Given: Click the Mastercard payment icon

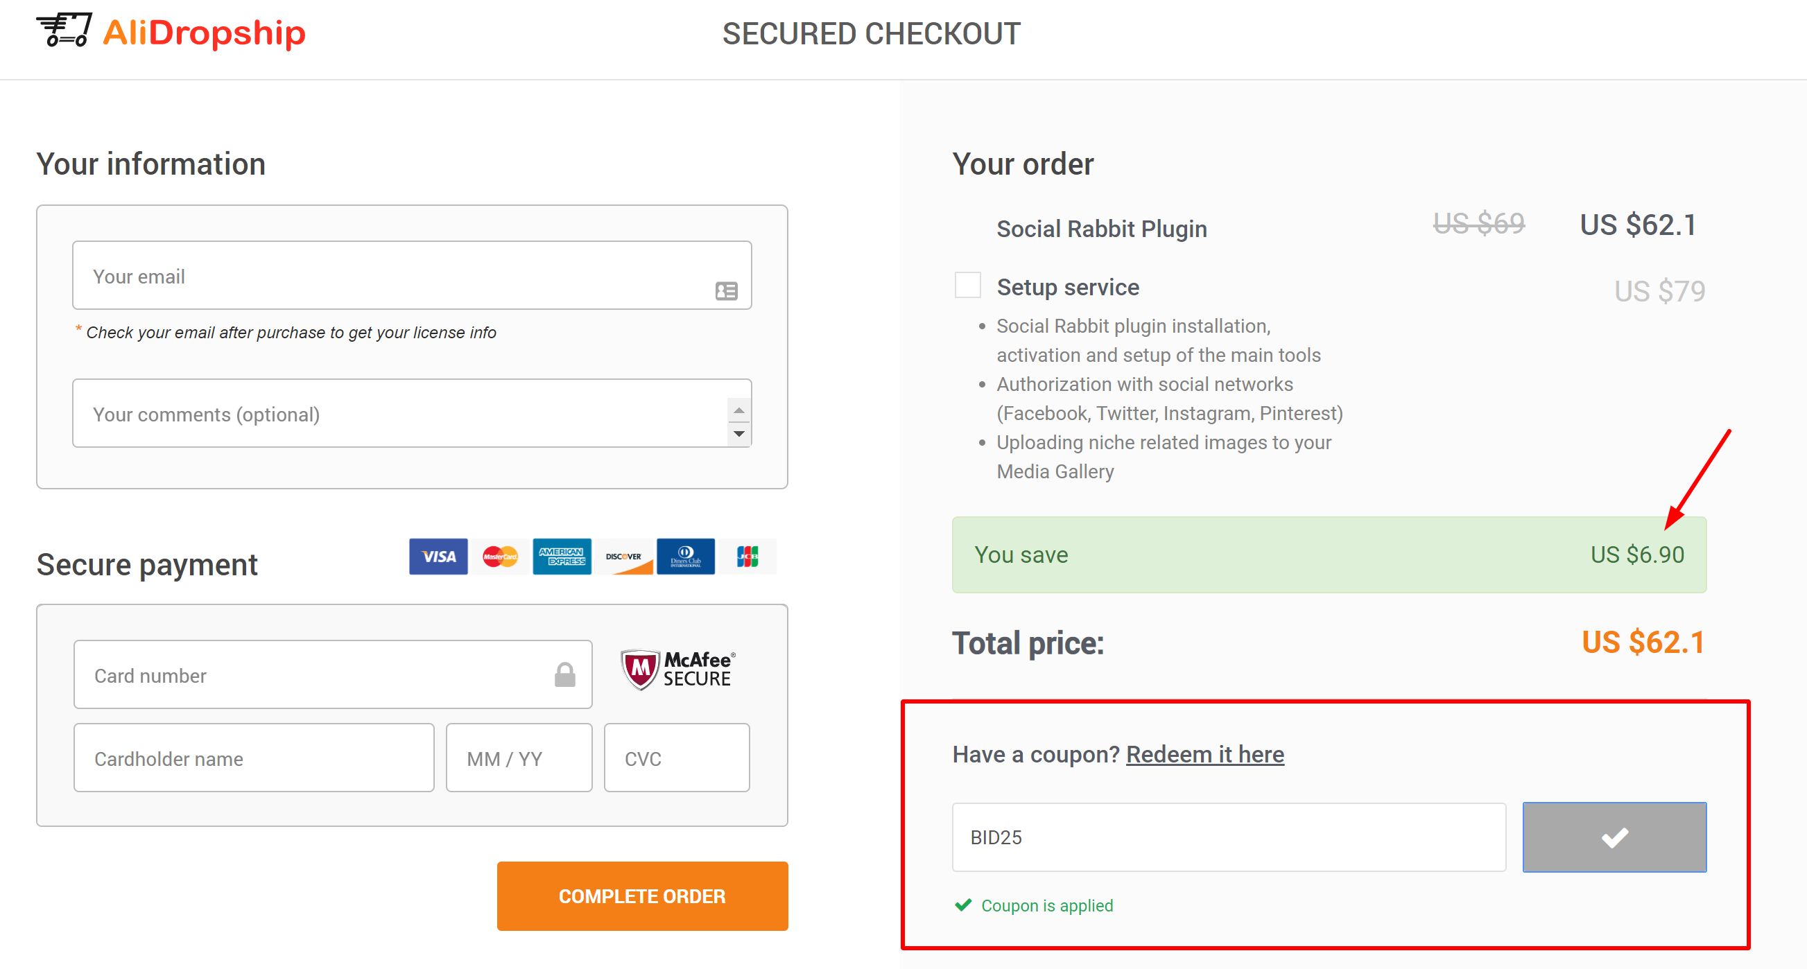Looking at the screenshot, I should (x=499, y=556).
